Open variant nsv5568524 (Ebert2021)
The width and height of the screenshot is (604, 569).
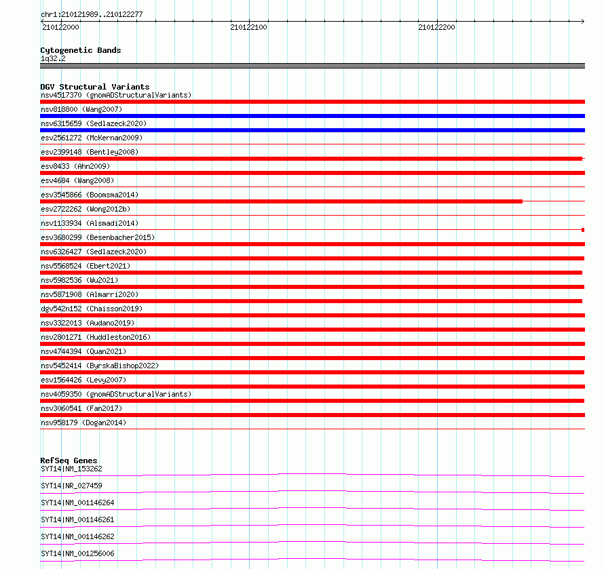tap(86, 266)
